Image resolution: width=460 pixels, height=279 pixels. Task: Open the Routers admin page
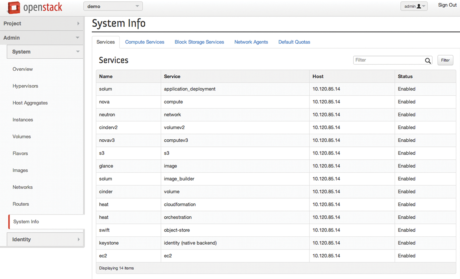[x=21, y=204]
